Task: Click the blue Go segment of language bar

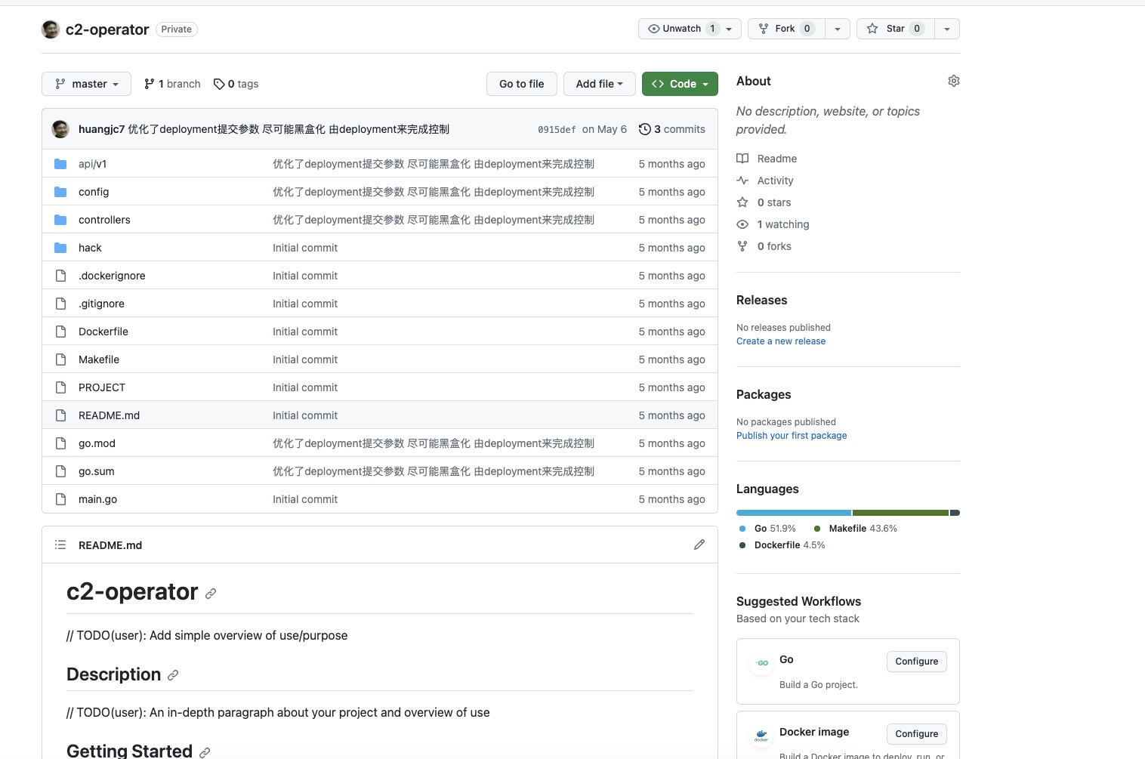Action: (794, 513)
